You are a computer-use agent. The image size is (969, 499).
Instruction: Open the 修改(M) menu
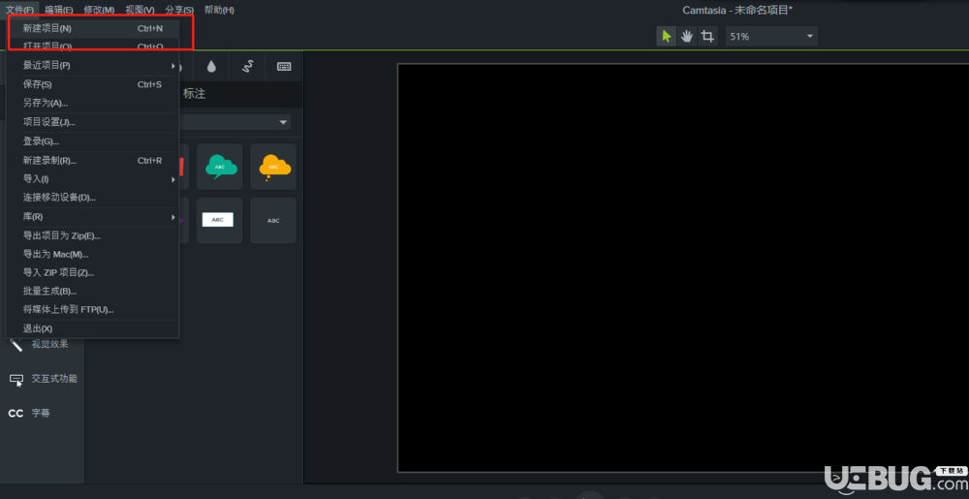[x=99, y=10]
